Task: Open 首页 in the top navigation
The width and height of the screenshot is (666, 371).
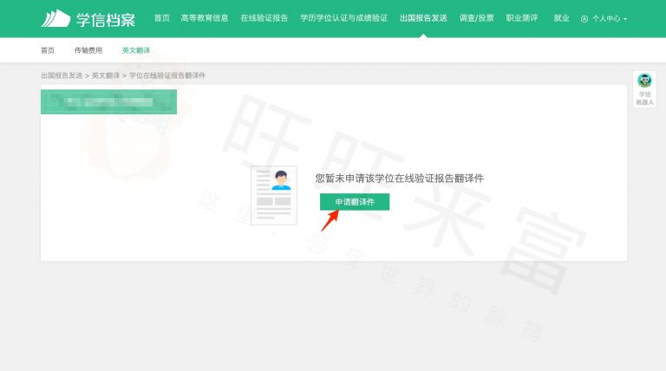Action: coord(161,18)
